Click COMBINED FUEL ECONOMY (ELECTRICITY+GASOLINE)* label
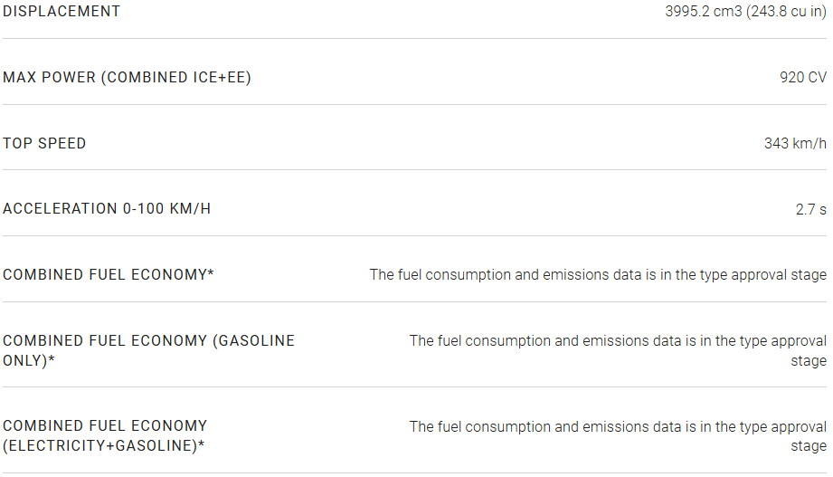The width and height of the screenshot is (833, 477). tap(105, 425)
